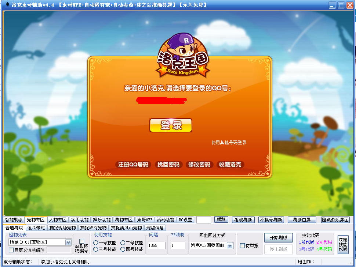Enable 自定义怪物编号 checkbox
This screenshot has height=267, width=356.
pyautogui.click(x=11, y=250)
